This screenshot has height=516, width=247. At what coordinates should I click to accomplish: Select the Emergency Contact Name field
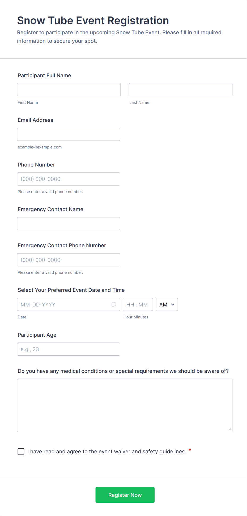pos(69,224)
